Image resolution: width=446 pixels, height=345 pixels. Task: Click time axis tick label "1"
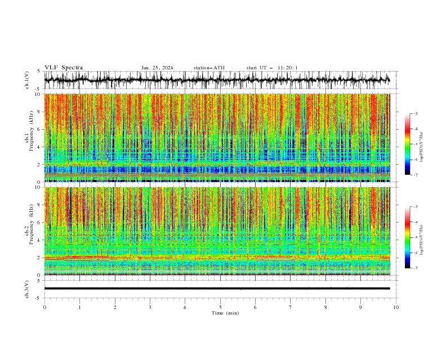(x=79, y=307)
